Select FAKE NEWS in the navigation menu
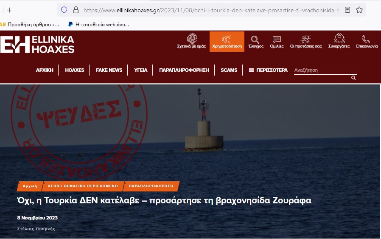The height and width of the screenshot is (239, 381). pos(109,70)
